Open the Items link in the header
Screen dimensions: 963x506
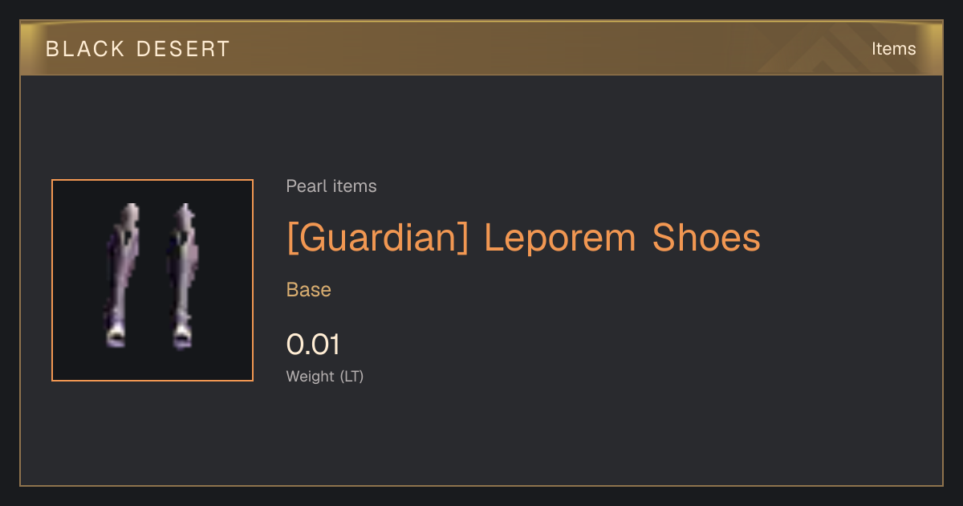point(893,48)
